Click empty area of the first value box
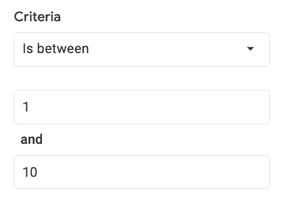Screen dimensions: 289x206 tap(148, 107)
